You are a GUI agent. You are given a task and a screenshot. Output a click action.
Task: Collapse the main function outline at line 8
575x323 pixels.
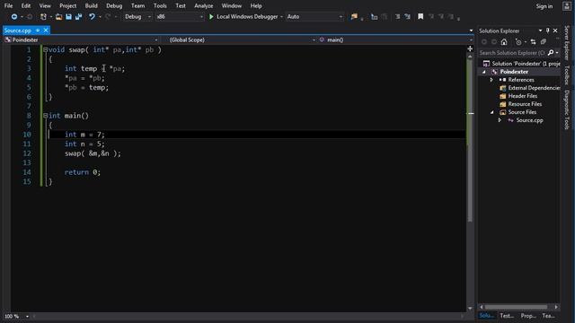point(46,116)
